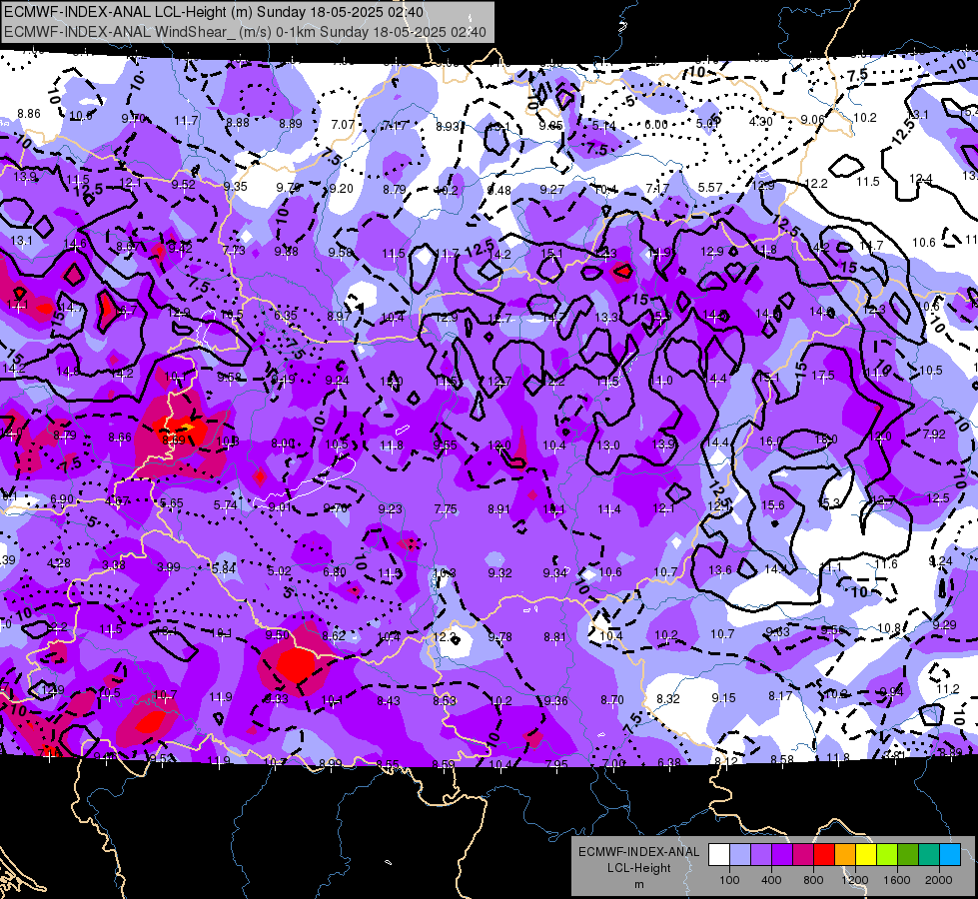Click the wind shear value '7.73'
978x899 pixels.
coord(234,250)
